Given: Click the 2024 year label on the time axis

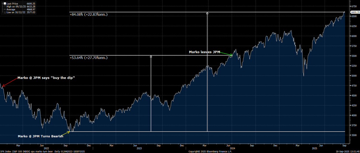Looking at the screenshot, I should (x=232, y=148).
